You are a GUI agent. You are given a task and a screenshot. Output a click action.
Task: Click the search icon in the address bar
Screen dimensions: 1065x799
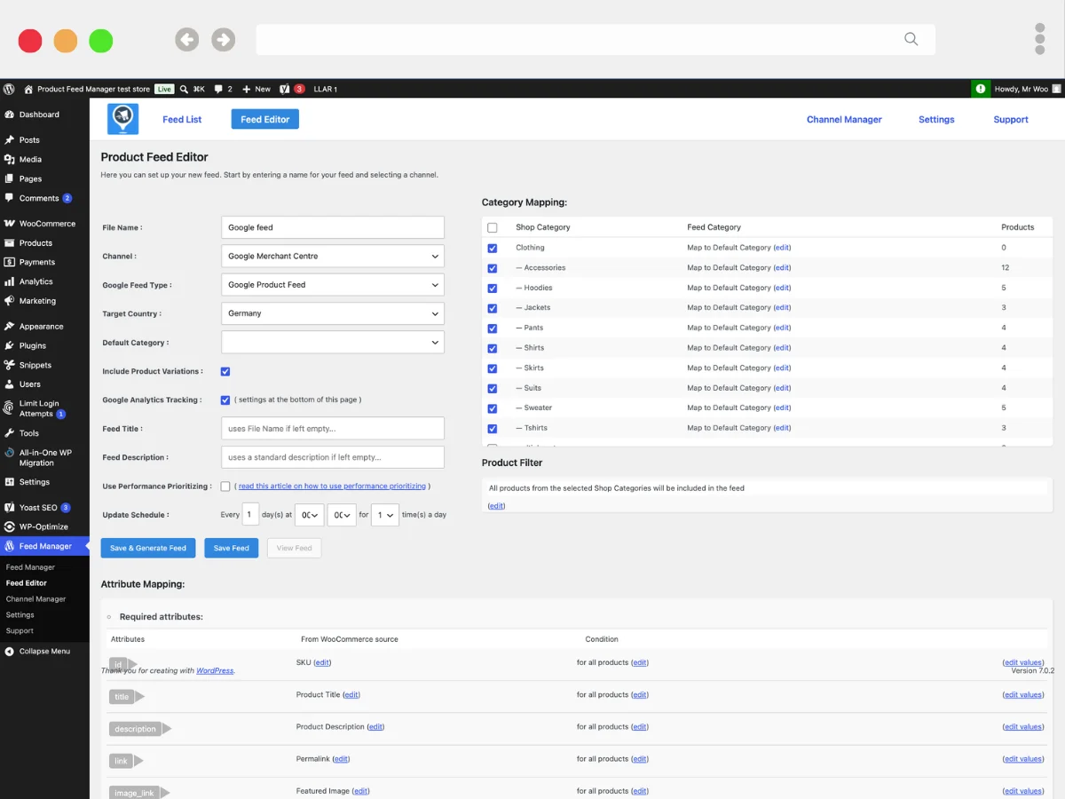[911, 39]
